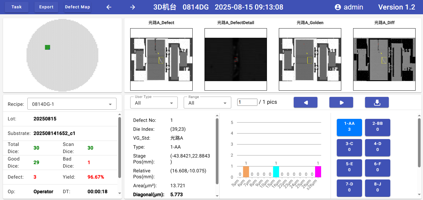
Task: Open the Task menu
Action: pyautogui.click(x=17, y=7)
